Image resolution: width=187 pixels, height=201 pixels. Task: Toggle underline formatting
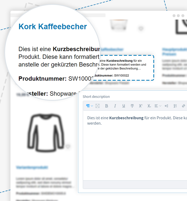point(124,106)
